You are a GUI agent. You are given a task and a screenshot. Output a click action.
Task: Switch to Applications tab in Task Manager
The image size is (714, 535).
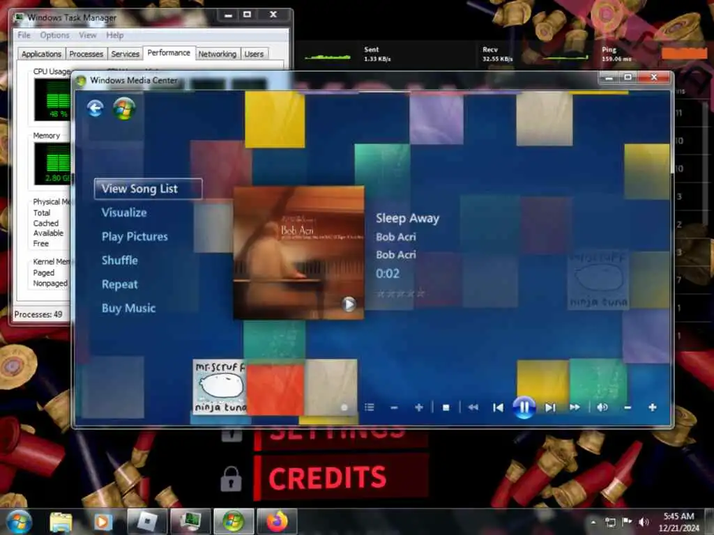click(x=41, y=54)
